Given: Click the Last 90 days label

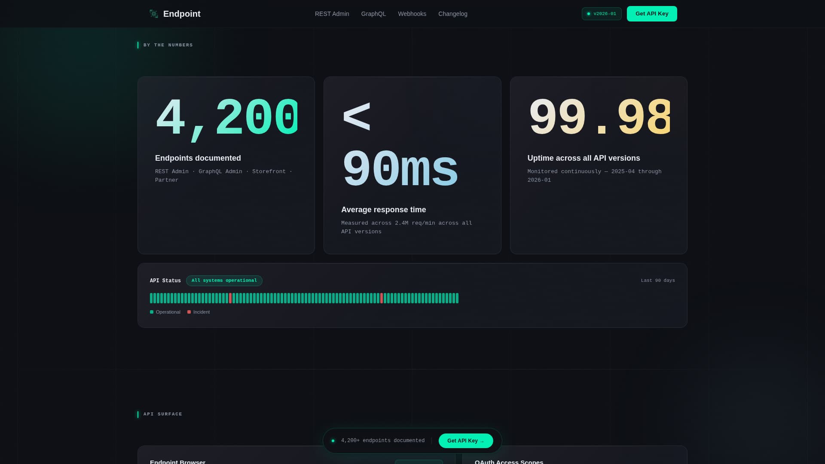Looking at the screenshot, I should 657,281.
